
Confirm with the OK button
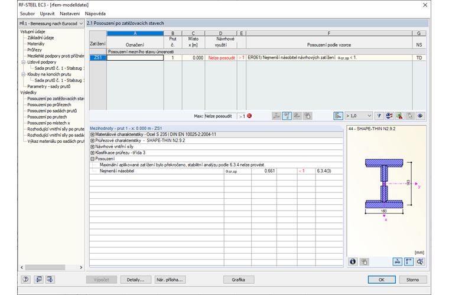pyautogui.click(x=382, y=280)
